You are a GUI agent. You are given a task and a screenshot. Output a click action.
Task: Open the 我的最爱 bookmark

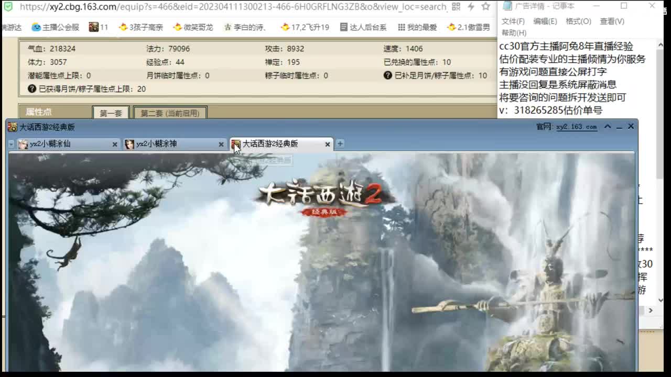(x=417, y=27)
